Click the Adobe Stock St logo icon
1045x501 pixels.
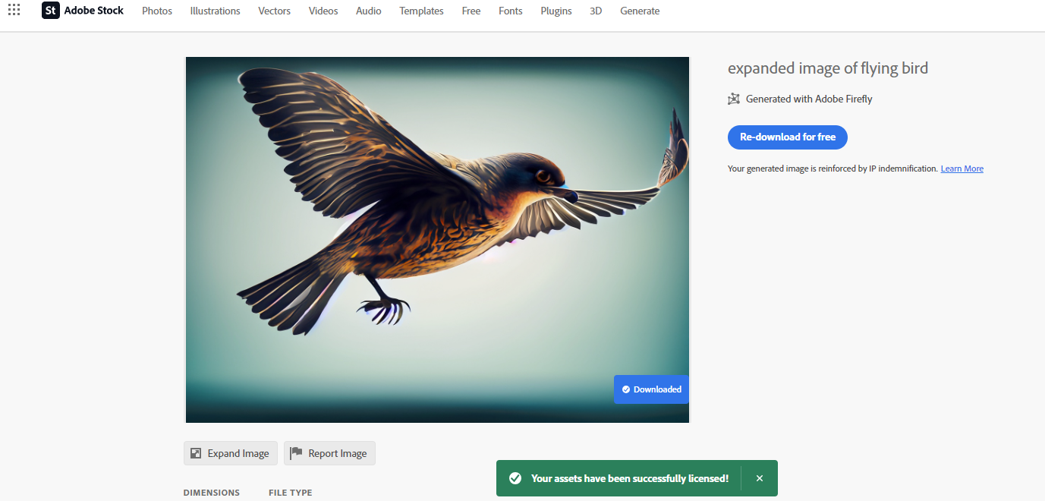point(50,10)
